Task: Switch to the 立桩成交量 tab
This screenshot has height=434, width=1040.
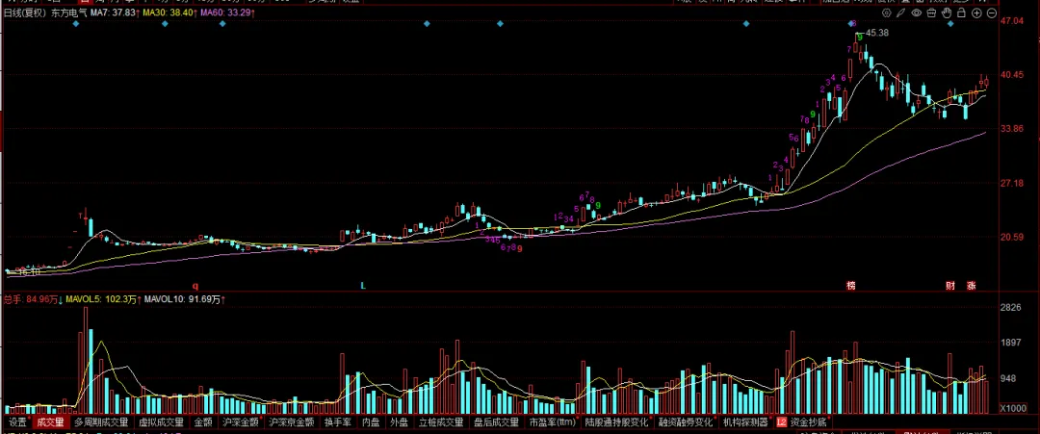Action: [441, 422]
